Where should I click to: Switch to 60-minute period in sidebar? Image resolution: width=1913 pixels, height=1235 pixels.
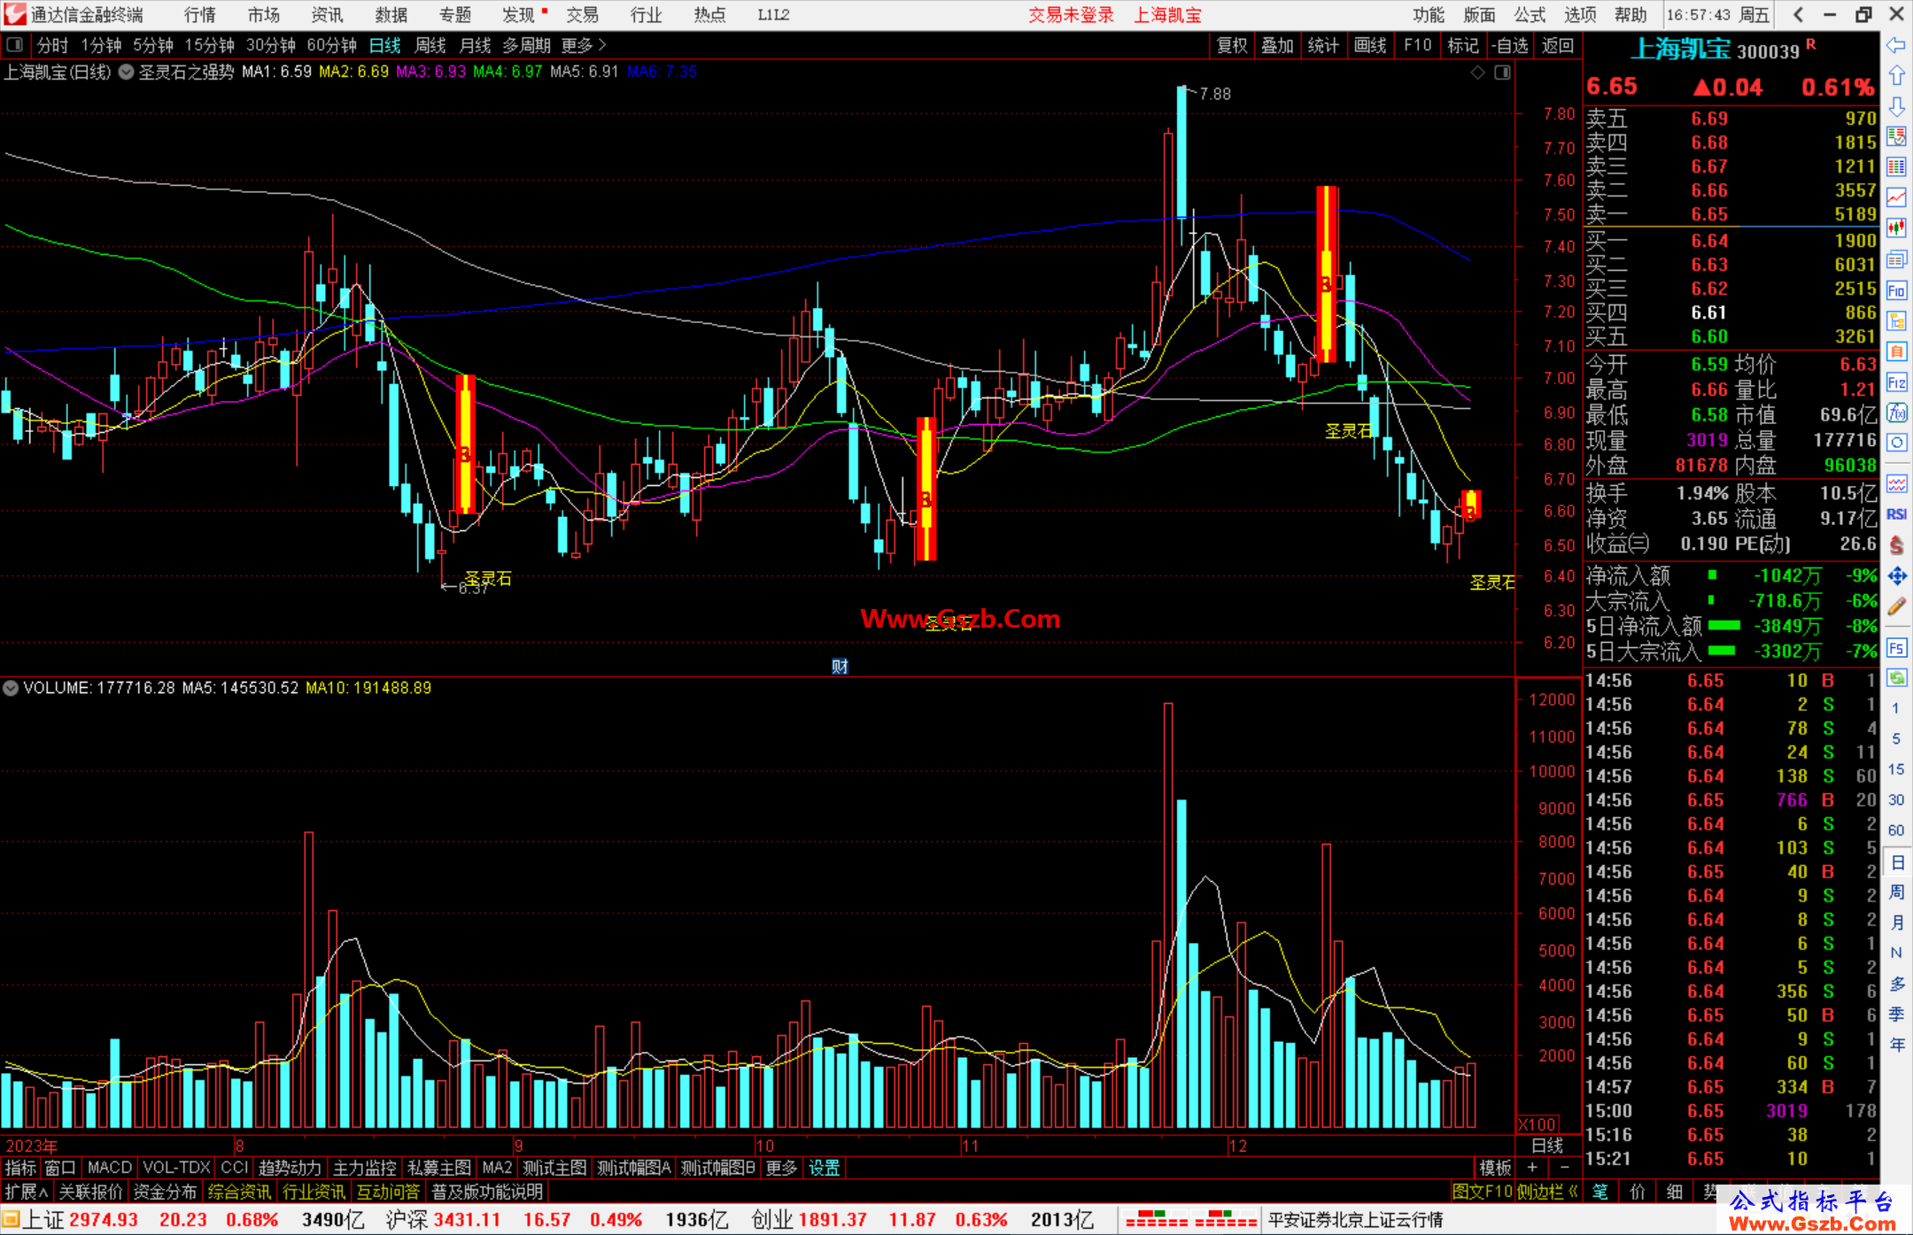click(1895, 830)
